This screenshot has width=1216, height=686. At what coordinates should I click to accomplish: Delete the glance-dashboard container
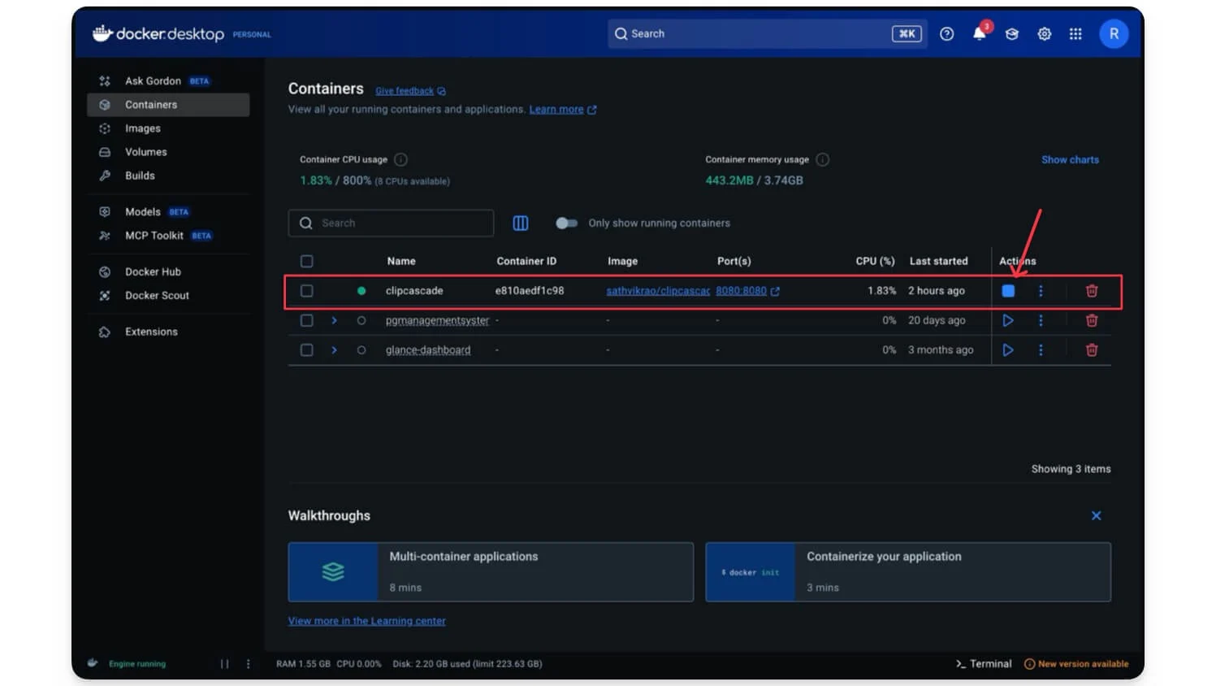[1091, 350]
